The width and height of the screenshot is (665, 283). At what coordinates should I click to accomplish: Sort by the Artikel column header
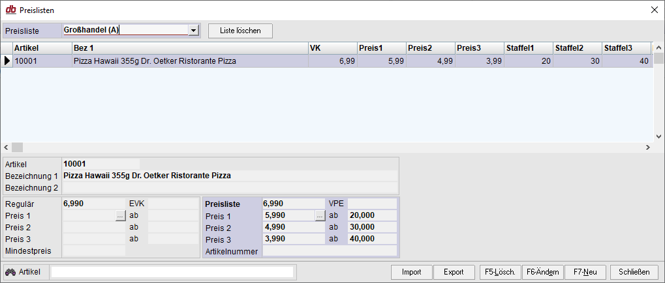pyautogui.click(x=42, y=48)
